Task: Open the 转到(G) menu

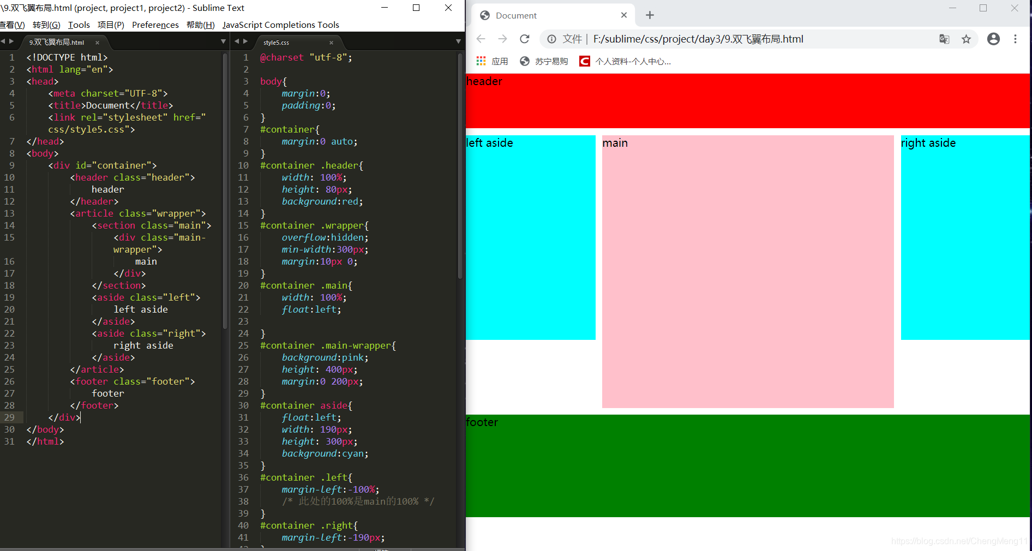Action: (x=46, y=25)
